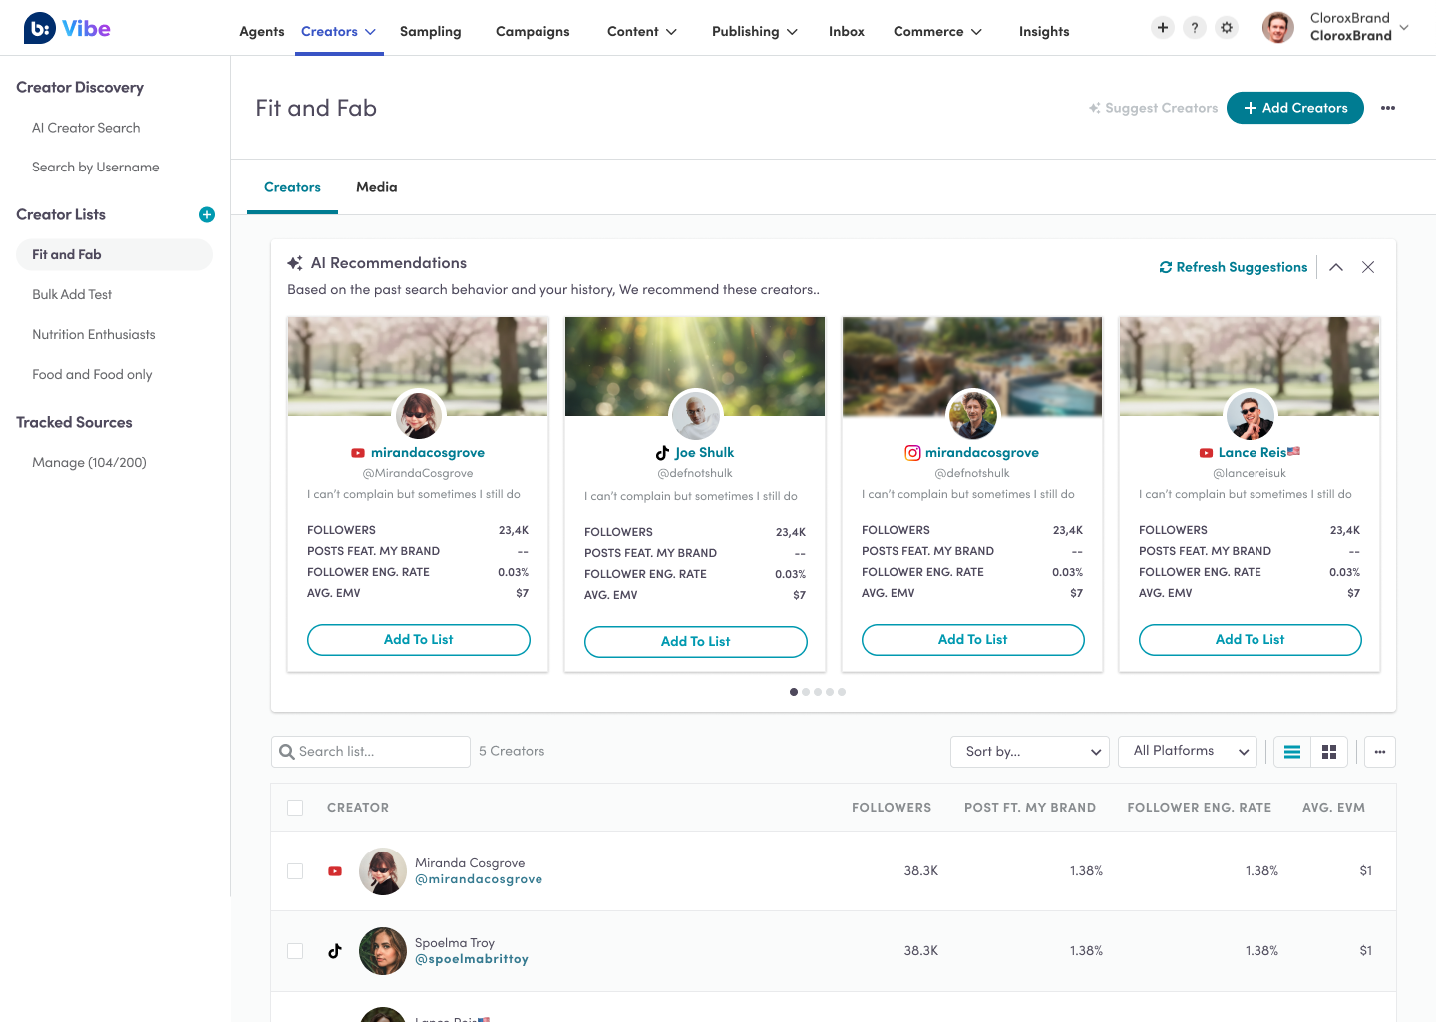The width and height of the screenshot is (1436, 1022).
Task: Add Lance Reis to list
Action: (x=1251, y=640)
